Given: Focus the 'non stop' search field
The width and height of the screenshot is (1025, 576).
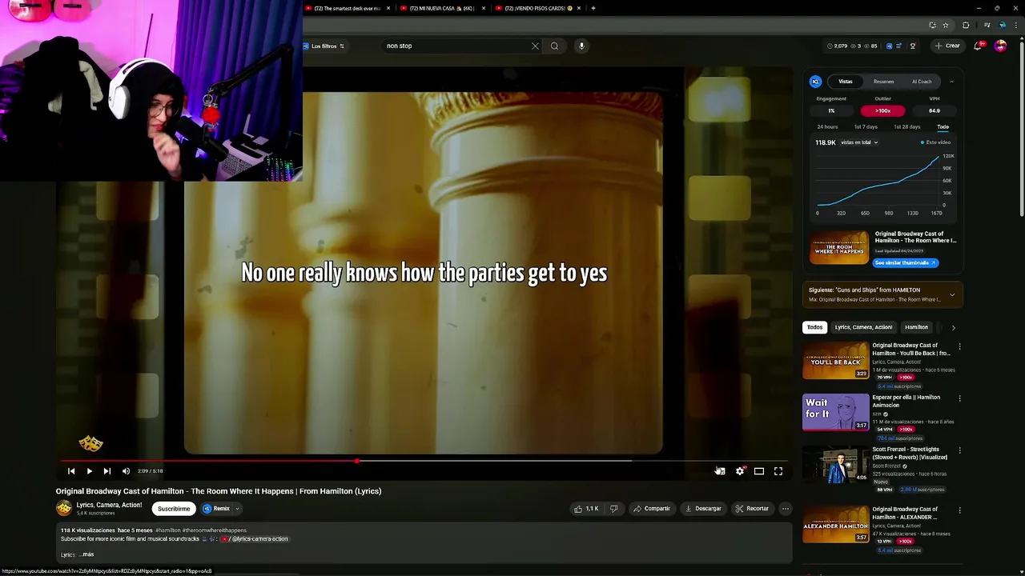Looking at the screenshot, I should (x=456, y=46).
